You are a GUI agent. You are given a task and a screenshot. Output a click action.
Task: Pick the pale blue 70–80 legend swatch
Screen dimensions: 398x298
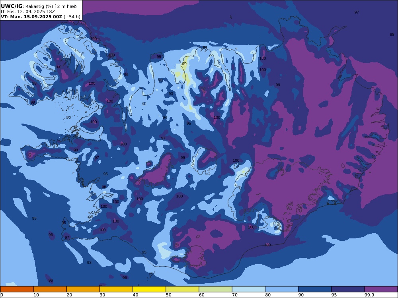[x=248, y=289]
